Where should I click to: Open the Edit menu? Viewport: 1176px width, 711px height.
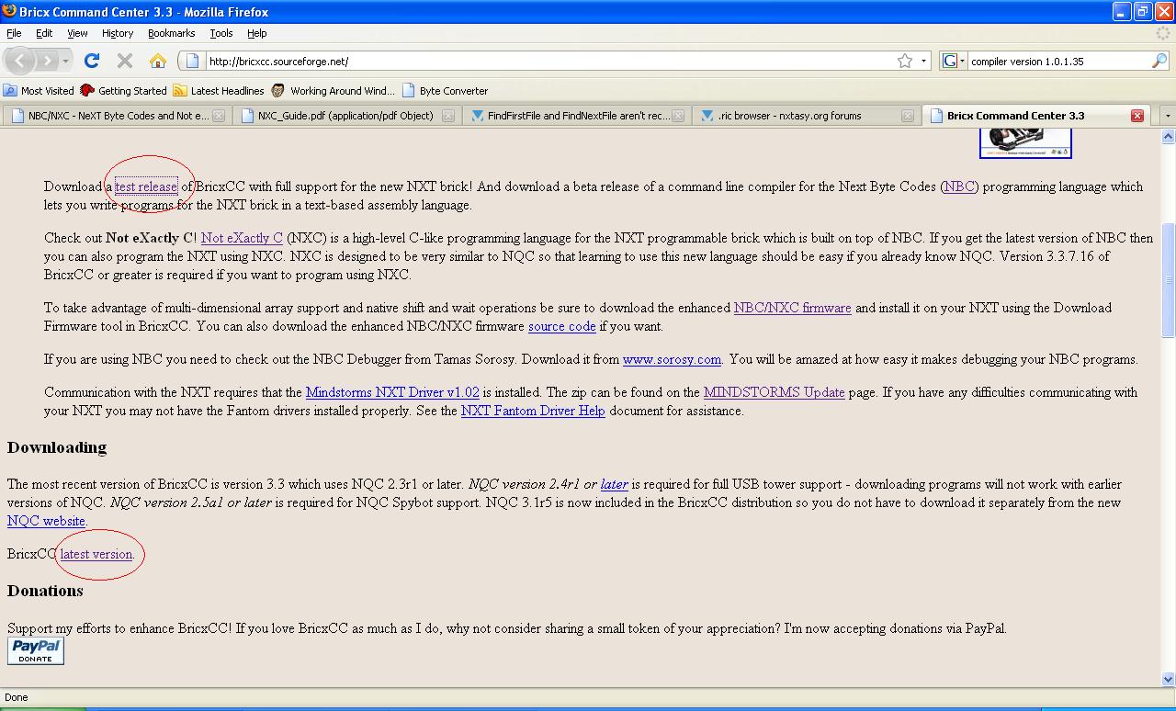point(44,33)
